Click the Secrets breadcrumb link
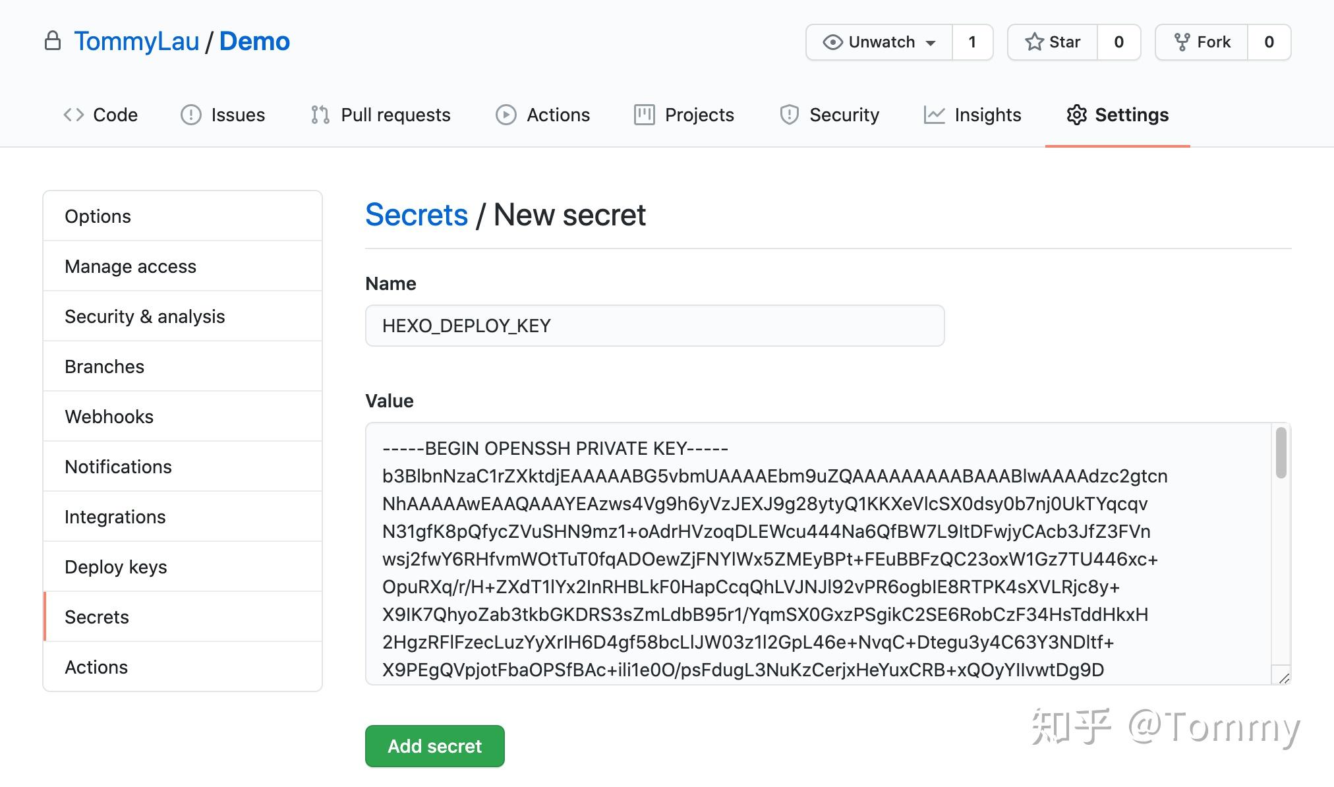This screenshot has height=787, width=1334. (416, 214)
